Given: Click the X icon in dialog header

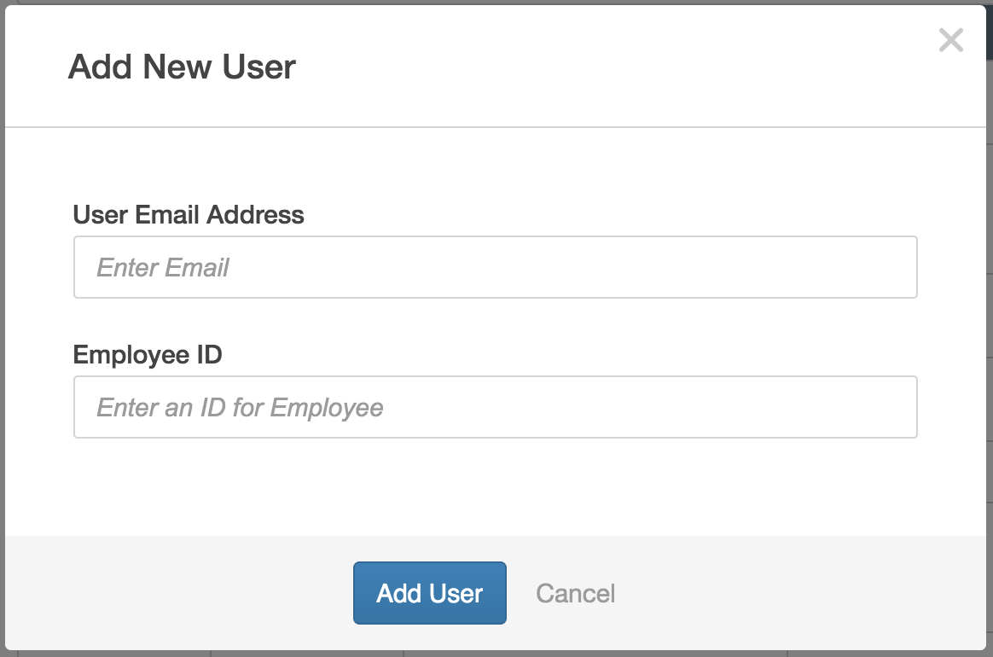Looking at the screenshot, I should [x=950, y=40].
